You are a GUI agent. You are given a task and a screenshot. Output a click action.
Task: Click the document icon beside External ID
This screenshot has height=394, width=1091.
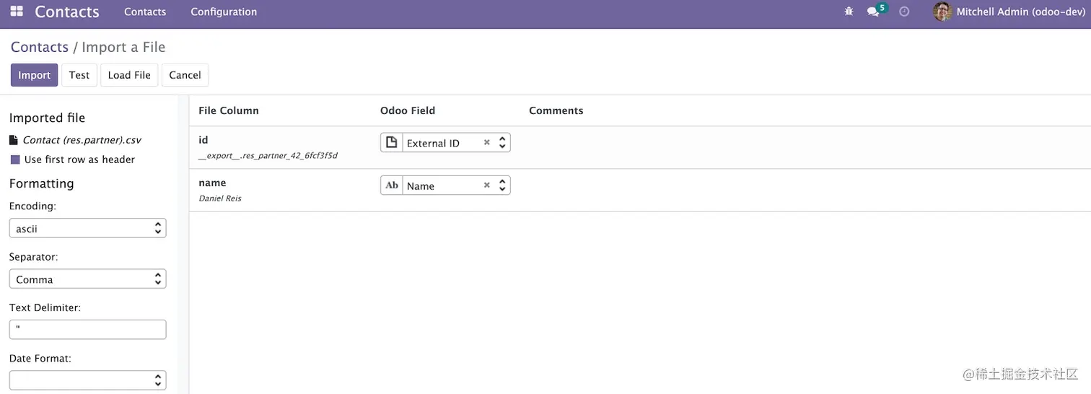(x=391, y=143)
